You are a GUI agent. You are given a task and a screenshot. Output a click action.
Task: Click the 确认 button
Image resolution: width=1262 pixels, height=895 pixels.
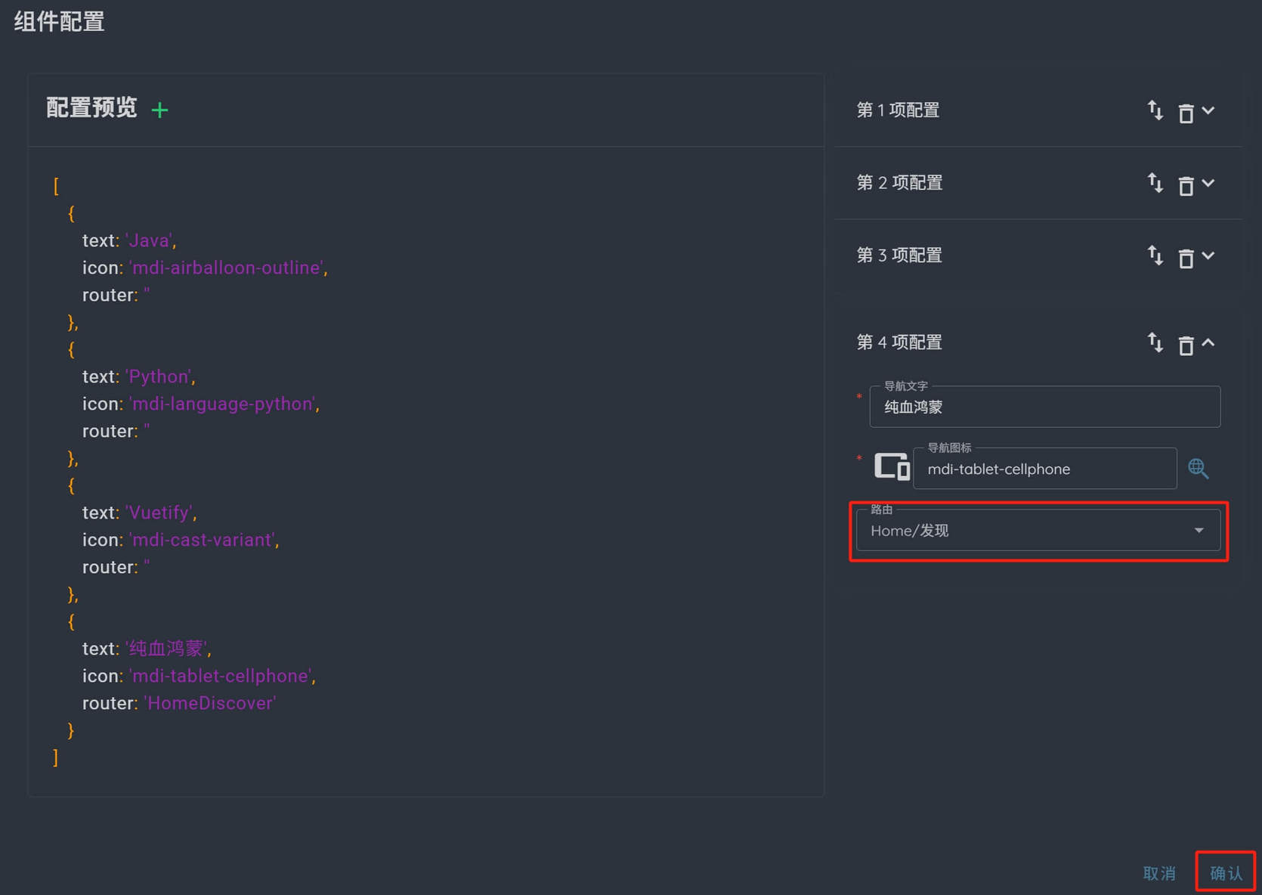(1226, 873)
